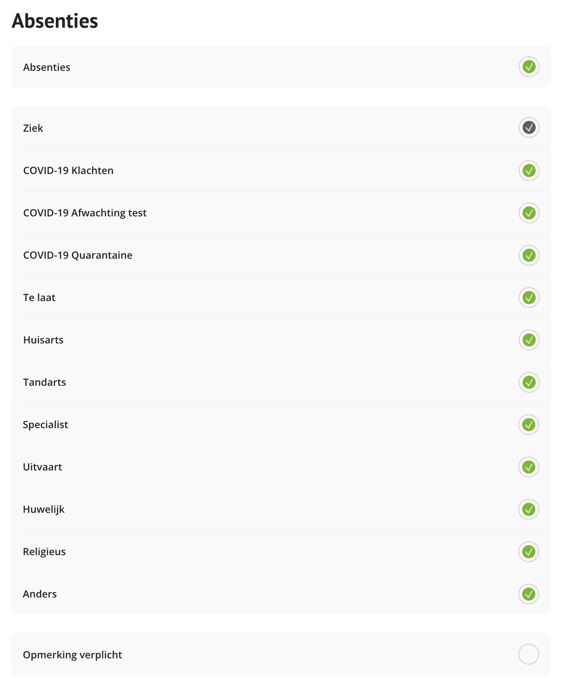
Task: Uncheck COVID-19 Klachten option
Action: (529, 171)
